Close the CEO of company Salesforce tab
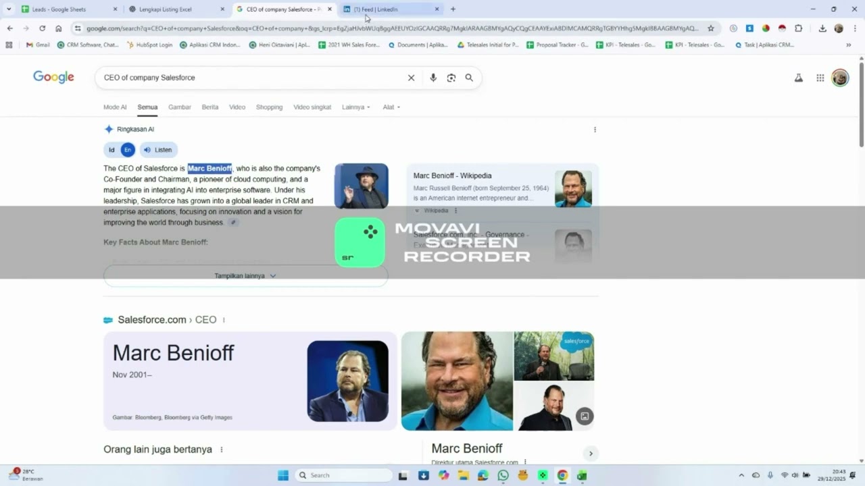Screen dimensions: 865x486 click(330, 9)
